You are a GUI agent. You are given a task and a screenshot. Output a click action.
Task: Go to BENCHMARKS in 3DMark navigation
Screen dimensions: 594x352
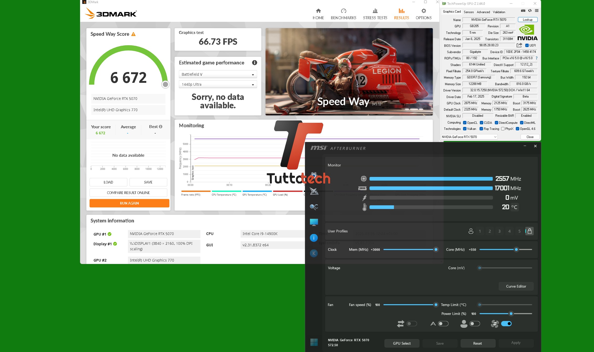coord(343,14)
